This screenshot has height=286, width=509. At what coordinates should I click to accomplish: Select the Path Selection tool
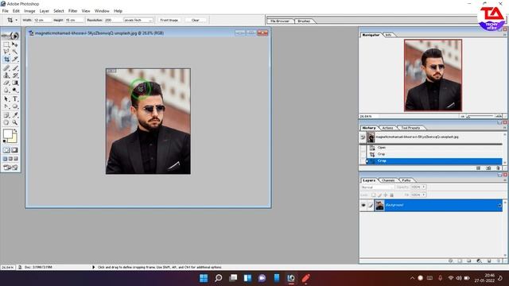point(6,99)
